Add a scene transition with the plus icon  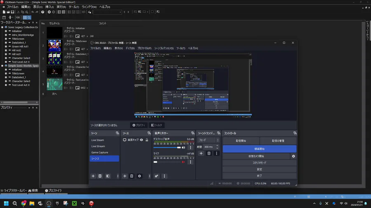pyautogui.click(x=201, y=153)
